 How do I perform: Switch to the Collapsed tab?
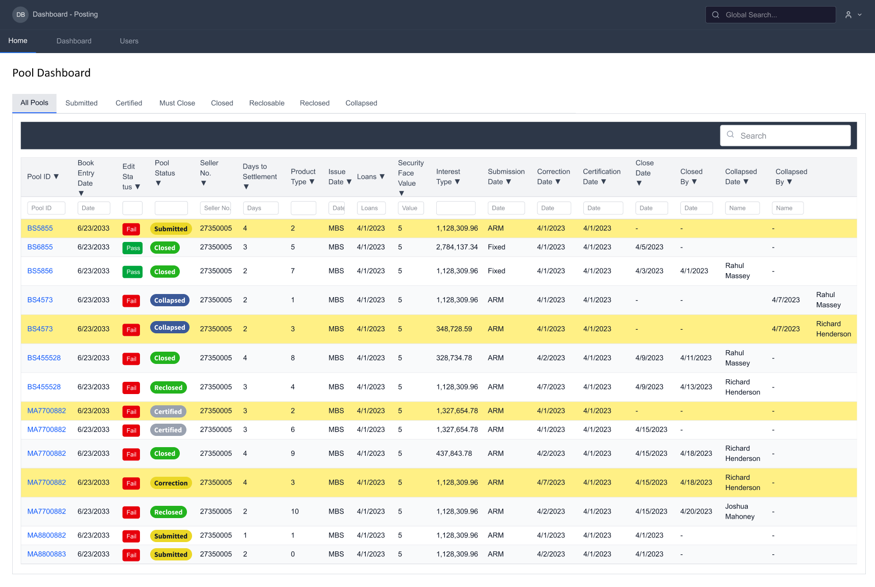point(361,103)
